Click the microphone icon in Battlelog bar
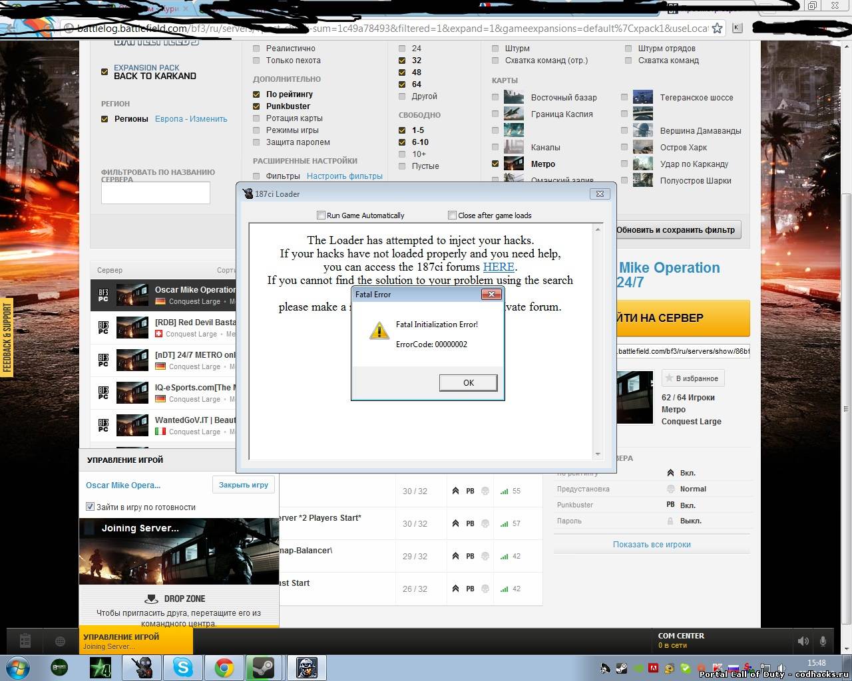Viewport: 852px width, 681px height. tap(823, 641)
